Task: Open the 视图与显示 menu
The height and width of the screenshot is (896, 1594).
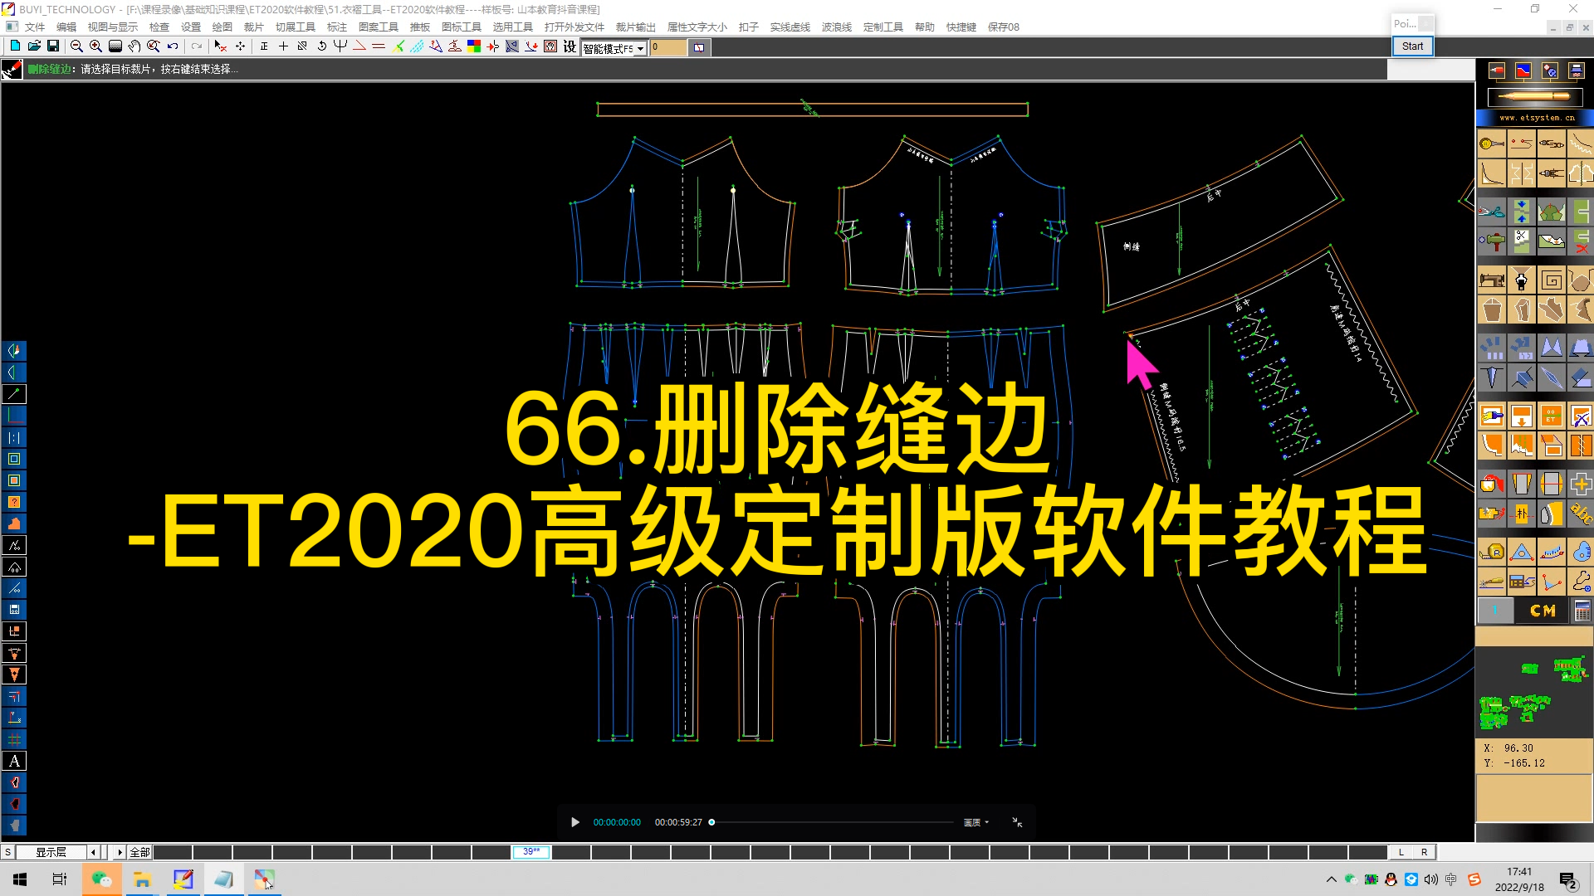Action: point(113,27)
